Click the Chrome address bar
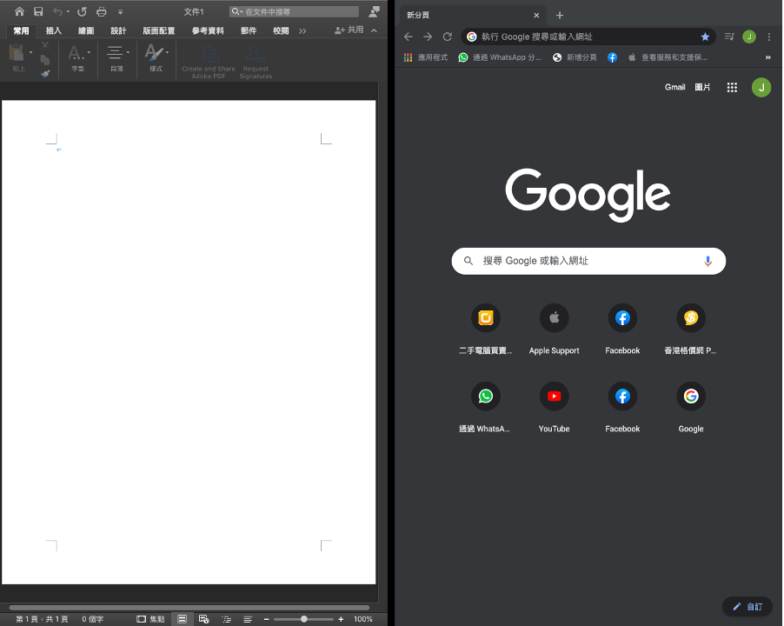The image size is (784, 626). click(x=588, y=37)
